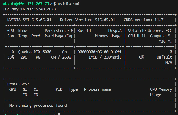Screen dimensions: 178x115
Task: Click the GPU-Util header label
Action: click(137, 36)
